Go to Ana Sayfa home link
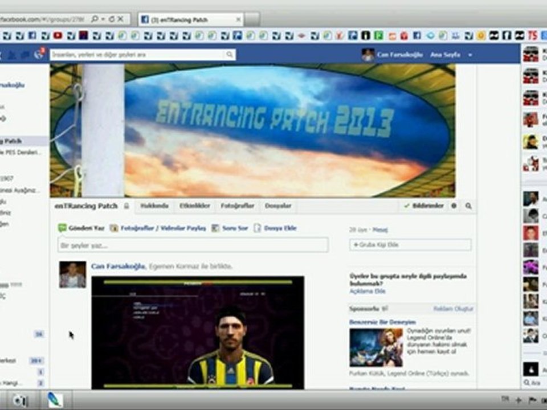This screenshot has width=547, height=410. (x=445, y=55)
